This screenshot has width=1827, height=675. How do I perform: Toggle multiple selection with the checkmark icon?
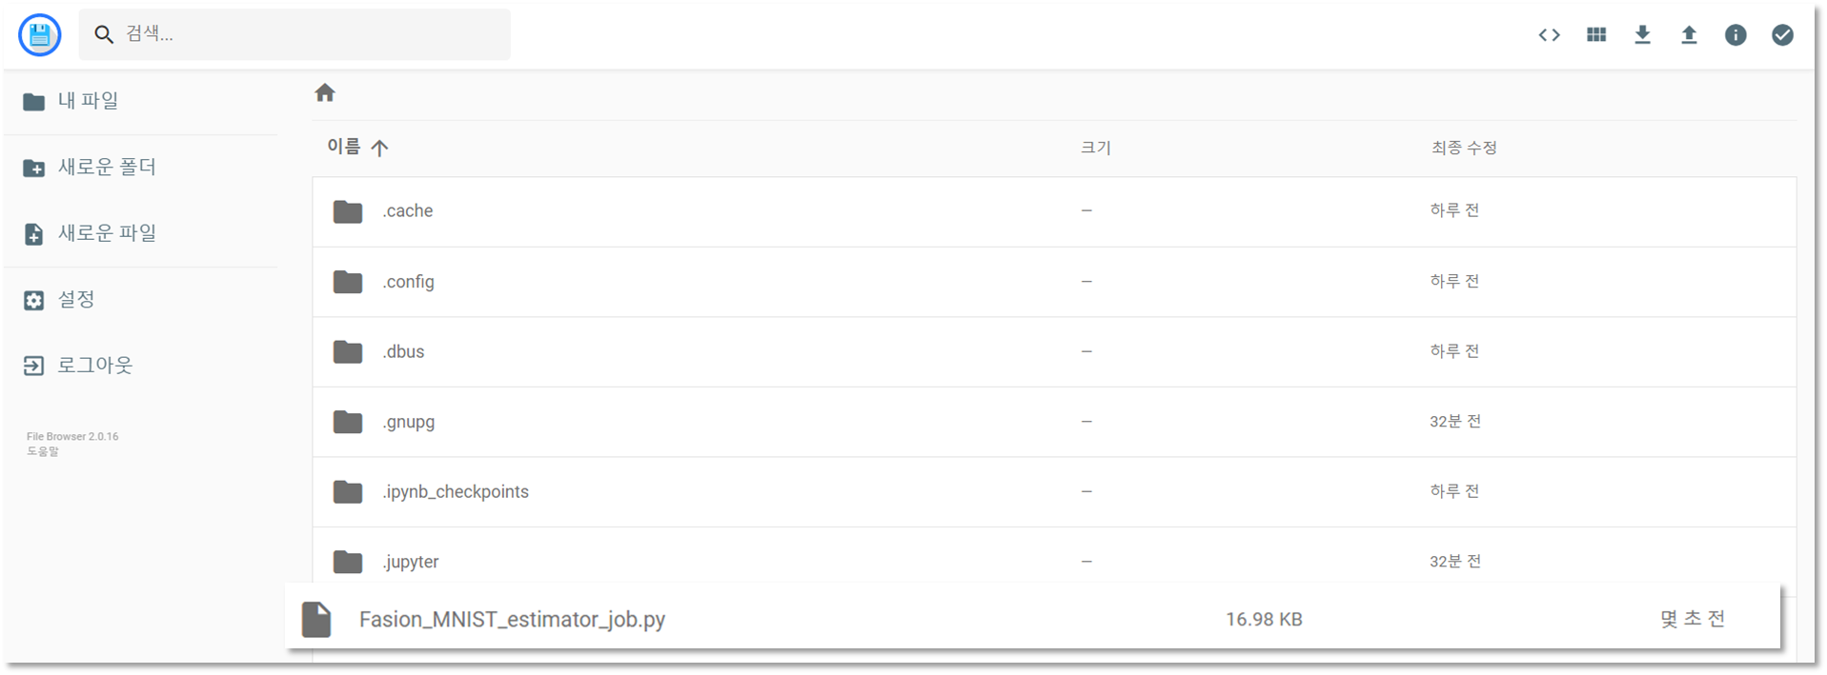point(1782,35)
